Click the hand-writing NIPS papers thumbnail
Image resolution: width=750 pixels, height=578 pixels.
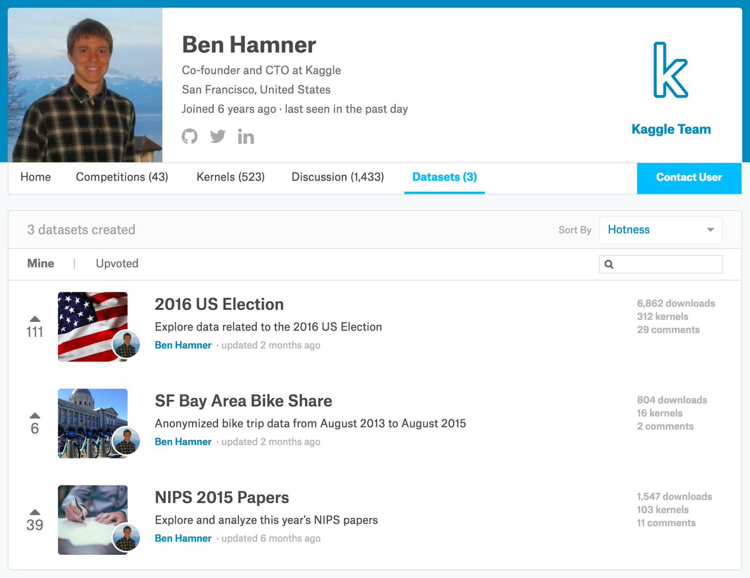point(92,520)
